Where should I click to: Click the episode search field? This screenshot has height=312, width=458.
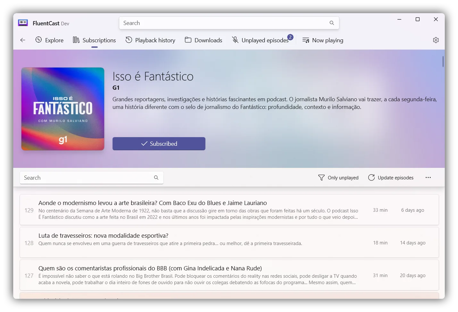point(92,178)
